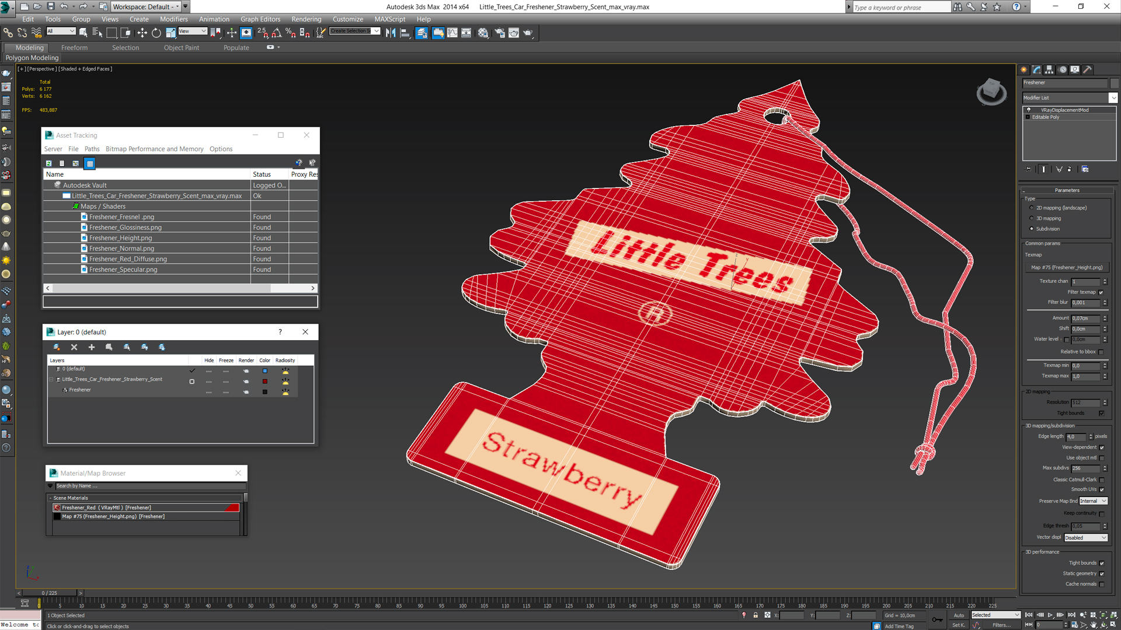Open the Rendering menu
The height and width of the screenshot is (630, 1121).
point(307,19)
